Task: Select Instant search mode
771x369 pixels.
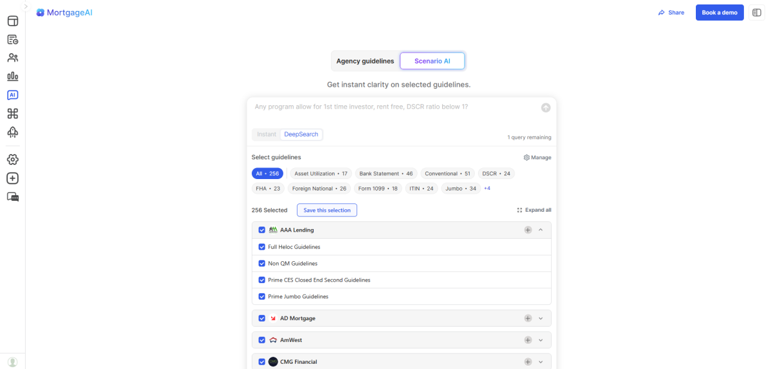Action: (267, 134)
